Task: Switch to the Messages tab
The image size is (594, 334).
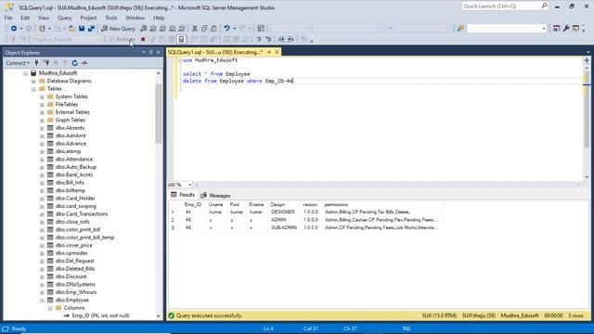Action: coord(215,196)
